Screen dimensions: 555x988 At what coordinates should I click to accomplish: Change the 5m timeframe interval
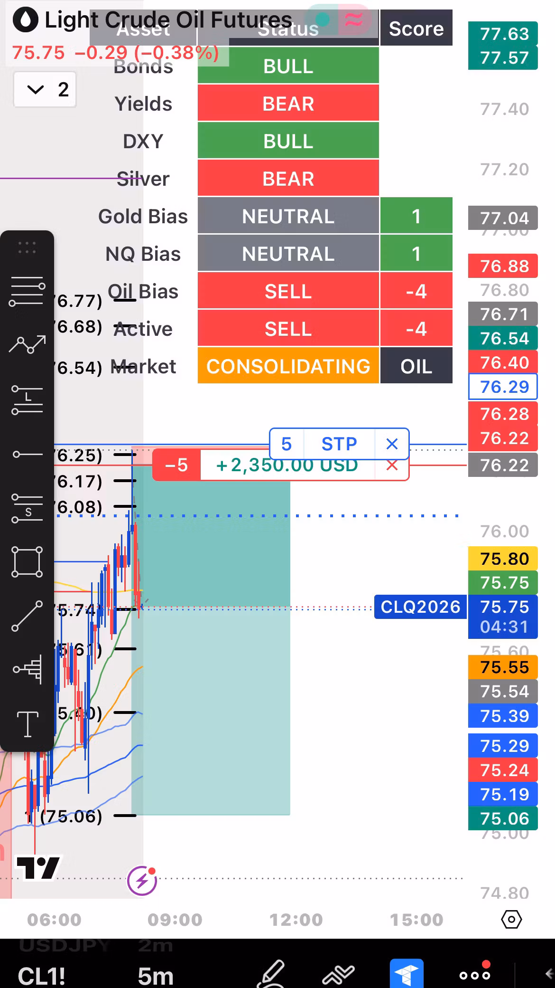coord(156,976)
